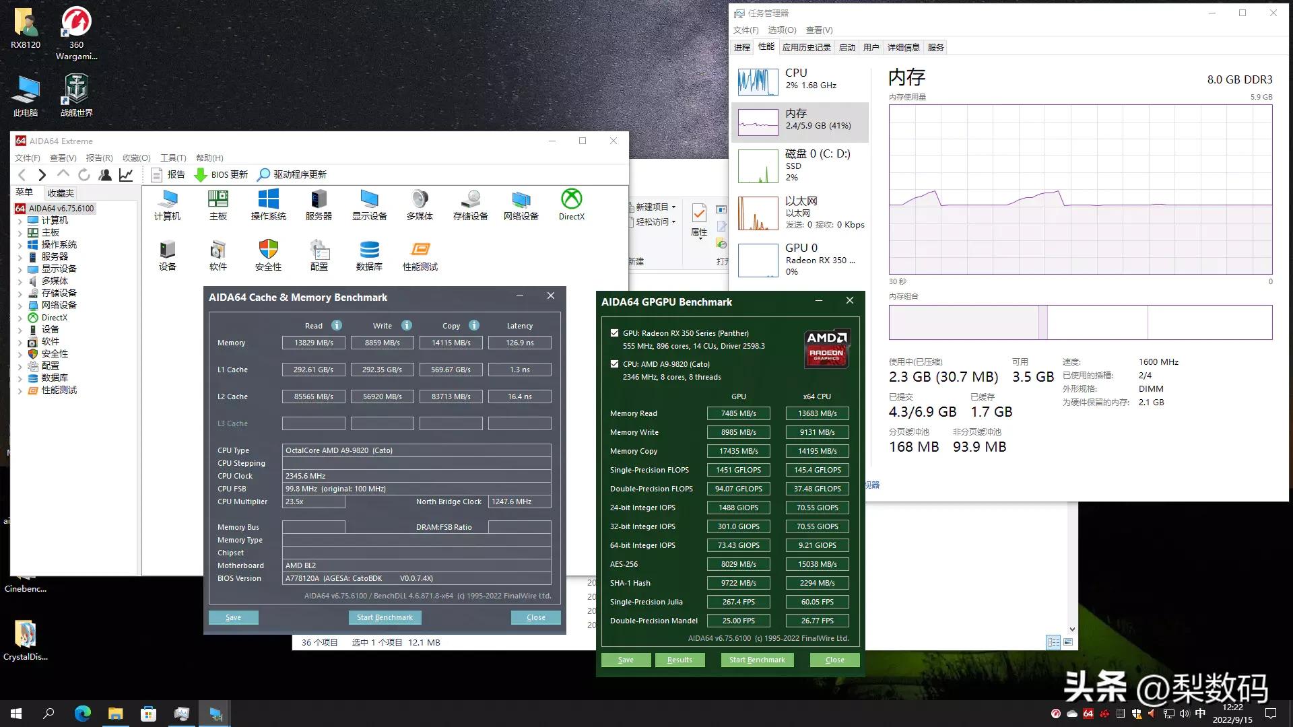
Task: Open the 多媒体 (Multimedia) section icon
Action: [x=419, y=204]
